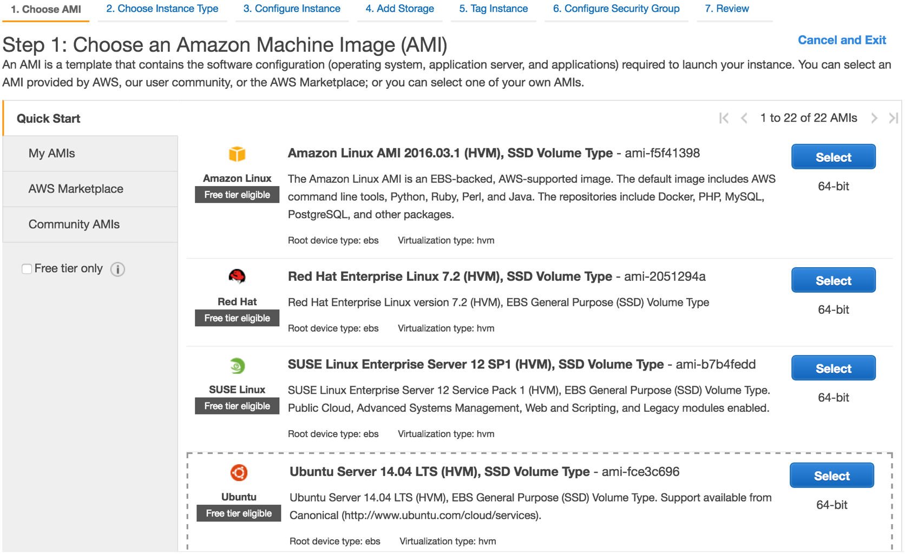Switch to the Choose Instance Type step

(162, 9)
